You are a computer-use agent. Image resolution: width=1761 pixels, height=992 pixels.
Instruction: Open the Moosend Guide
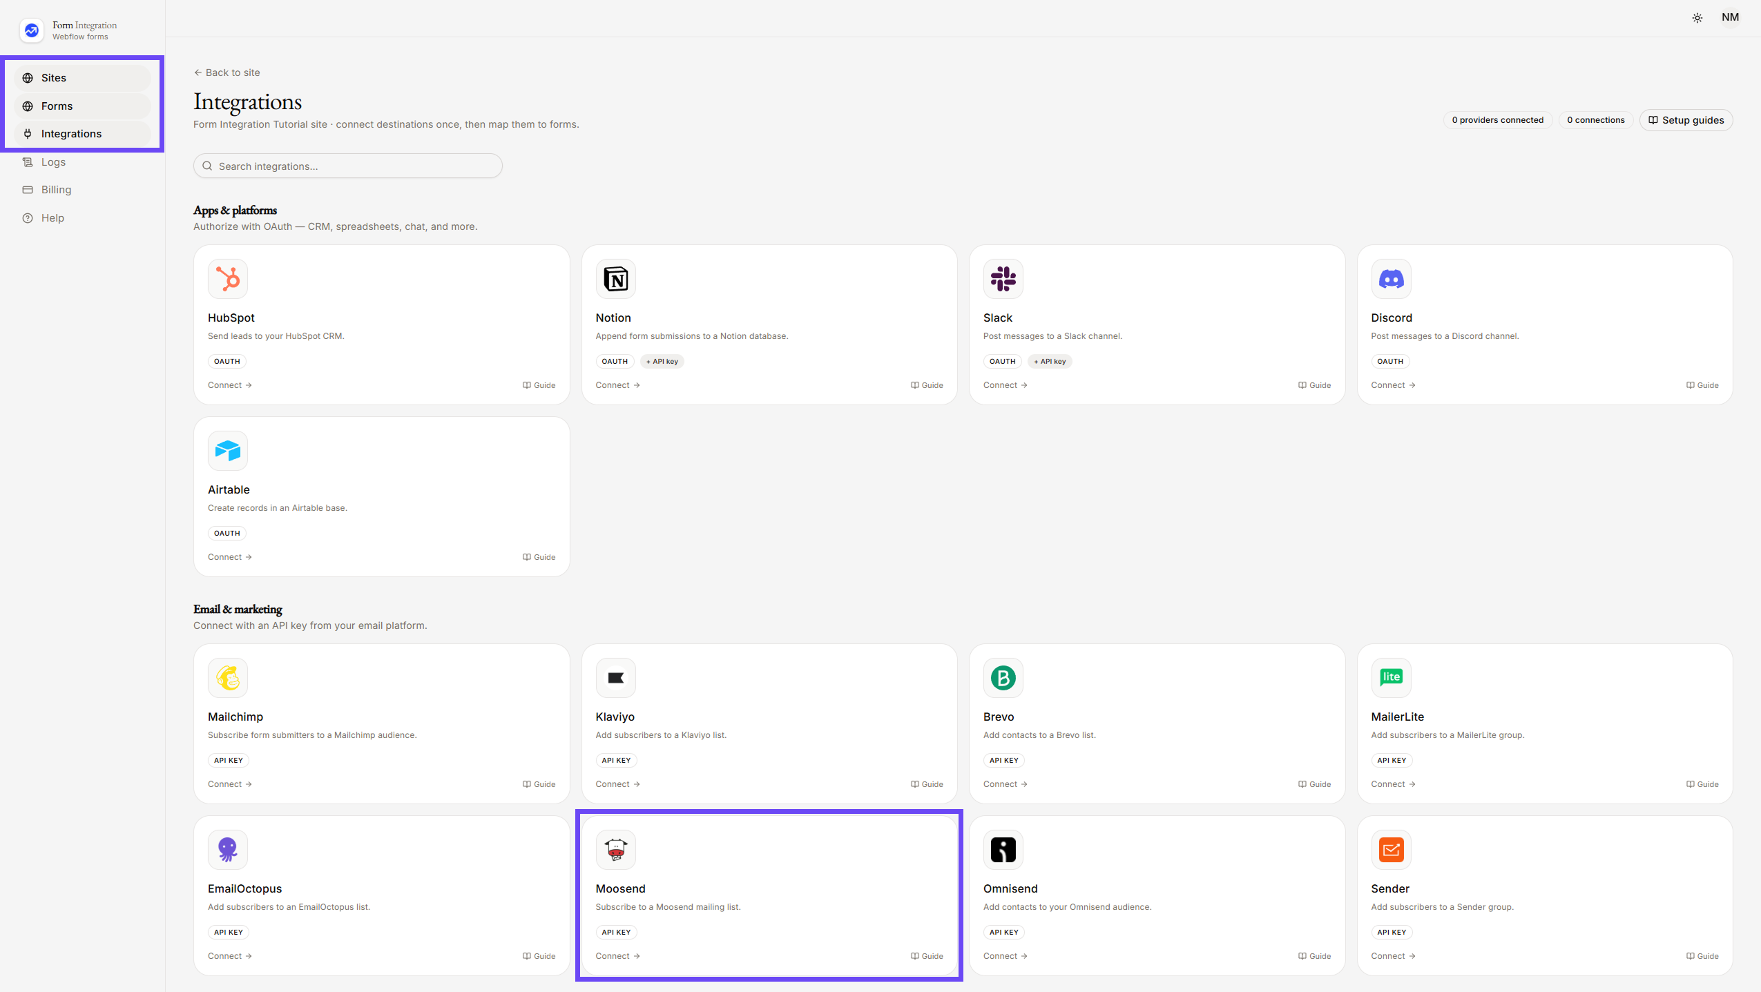(927, 956)
